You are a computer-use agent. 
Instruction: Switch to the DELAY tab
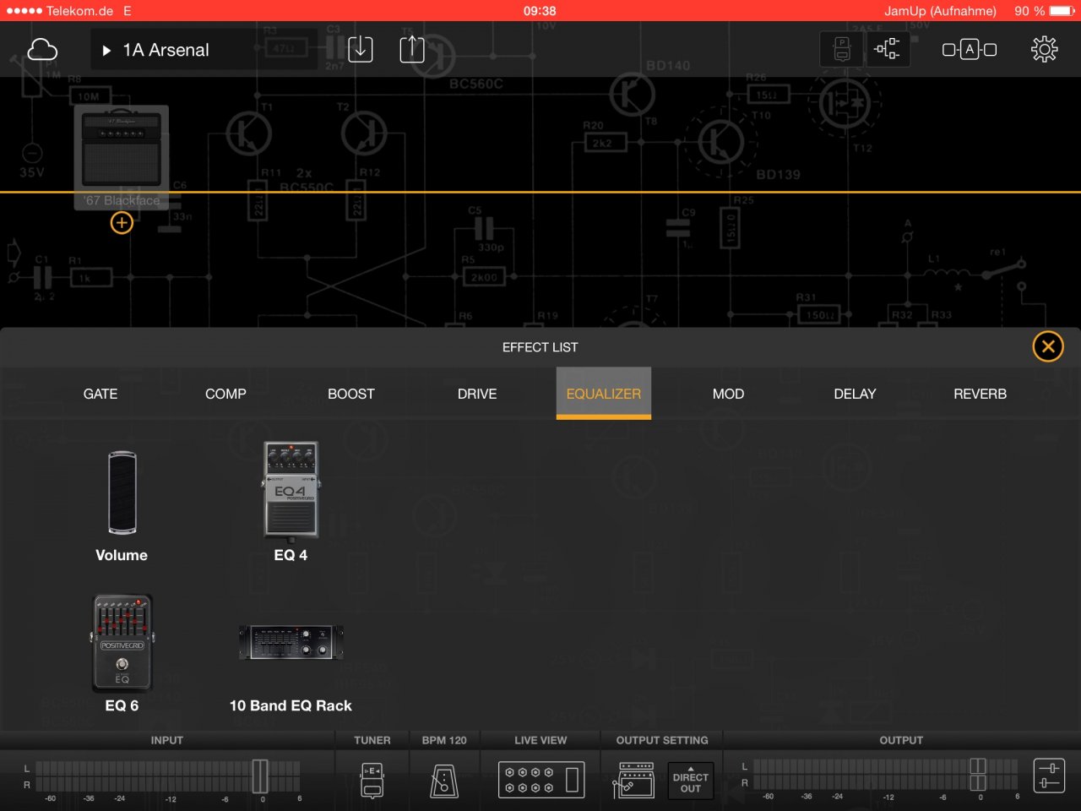tap(855, 394)
